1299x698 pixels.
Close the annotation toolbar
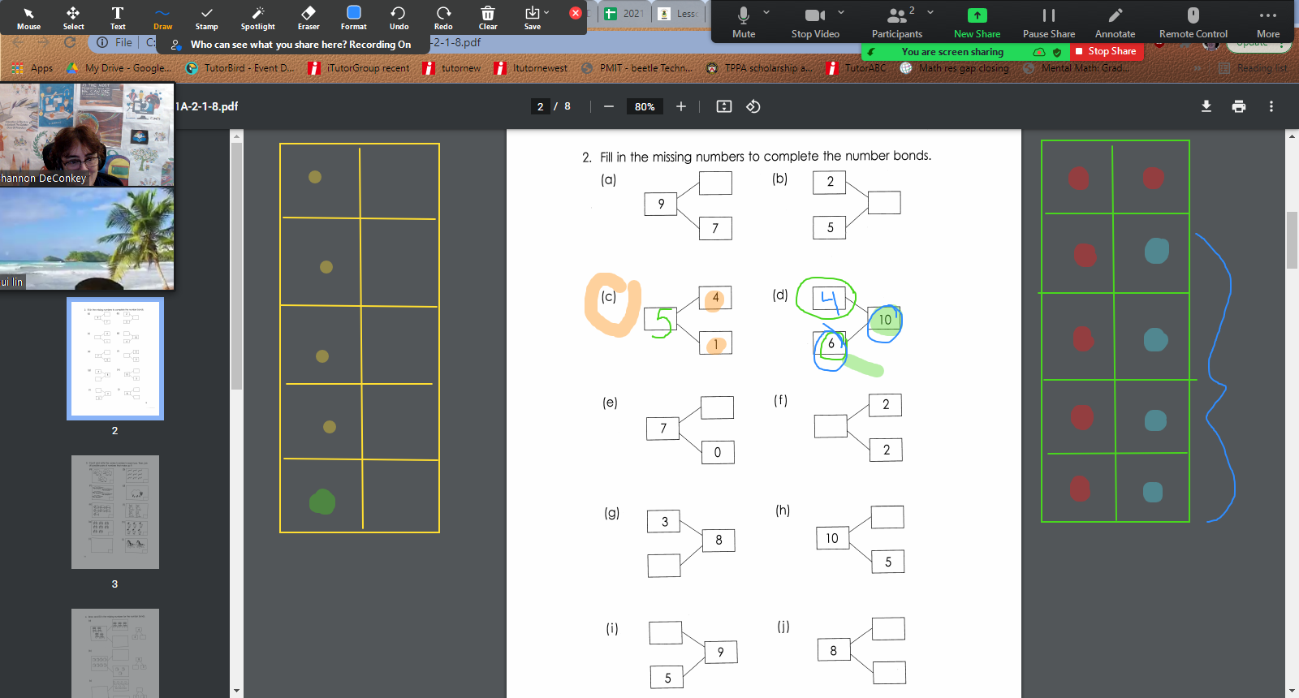pyautogui.click(x=576, y=13)
